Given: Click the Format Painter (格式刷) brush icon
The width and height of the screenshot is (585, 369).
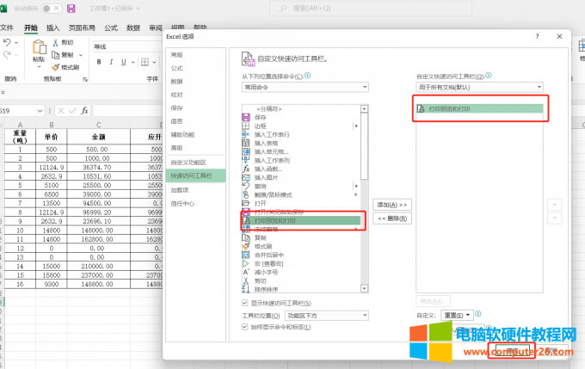Looking at the screenshot, I should tap(56, 66).
